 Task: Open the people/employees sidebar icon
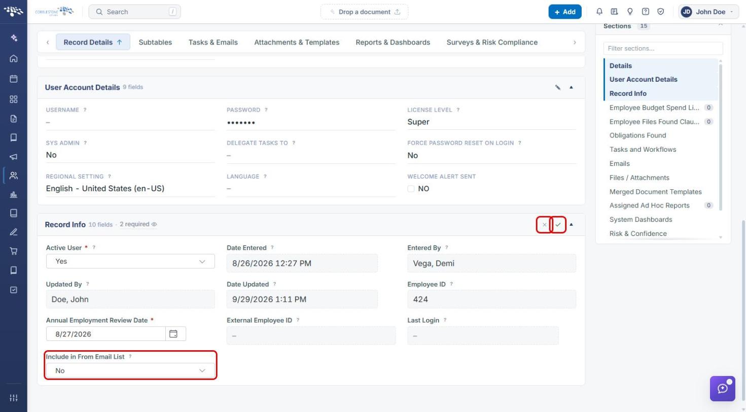coord(14,176)
